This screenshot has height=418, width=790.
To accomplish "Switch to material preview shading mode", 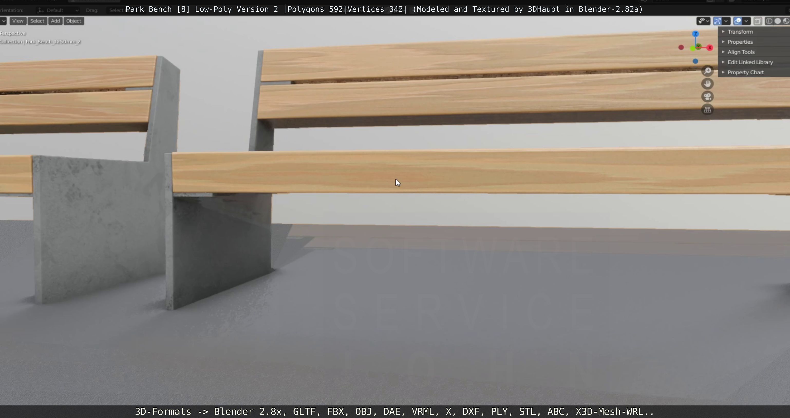I will pos(786,21).
